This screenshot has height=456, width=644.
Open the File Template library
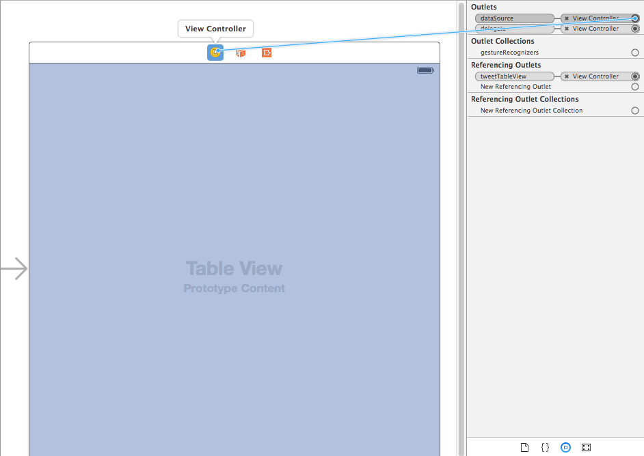[x=524, y=447]
